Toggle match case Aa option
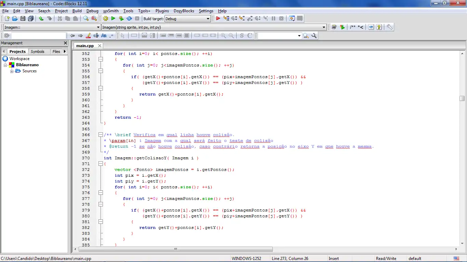Viewport: 467px width, 262px height. click(x=104, y=35)
